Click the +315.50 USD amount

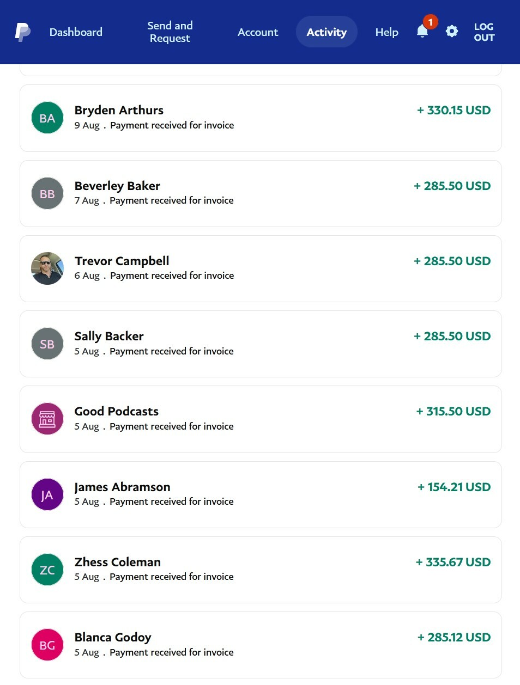pos(453,411)
